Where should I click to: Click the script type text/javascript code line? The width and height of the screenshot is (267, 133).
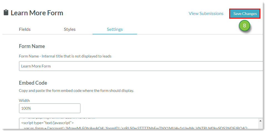(x=47, y=122)
